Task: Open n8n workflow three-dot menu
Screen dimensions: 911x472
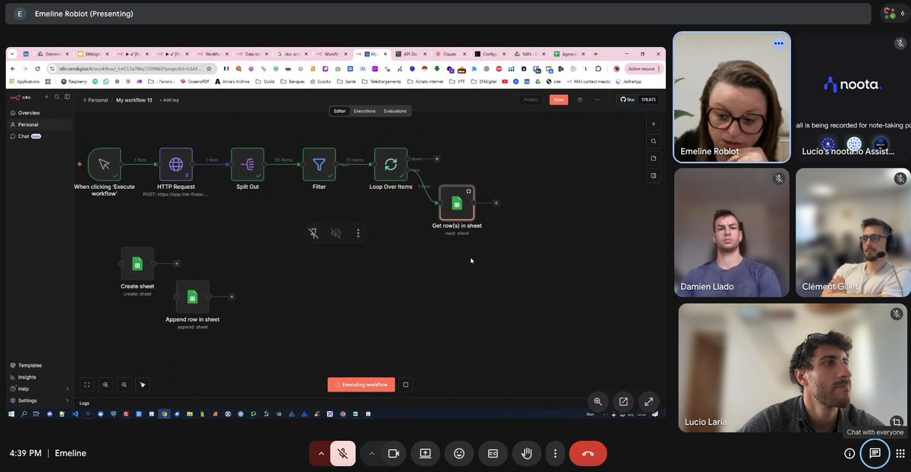Action: click(598, 99)
